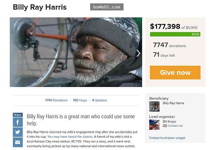Click the Share label above social icons
This screenshot has height=150, width=214.
[18, 115]
